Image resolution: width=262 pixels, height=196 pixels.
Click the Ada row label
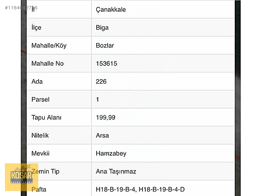pyautogui.click(x=37, y=82)
